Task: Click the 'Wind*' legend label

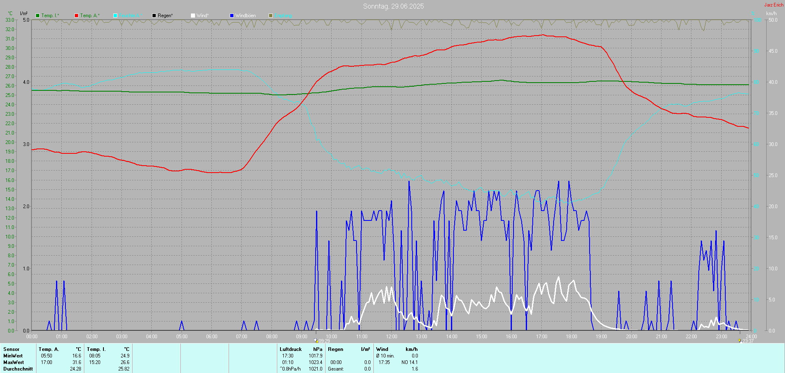Action: [x=203, y=16]
